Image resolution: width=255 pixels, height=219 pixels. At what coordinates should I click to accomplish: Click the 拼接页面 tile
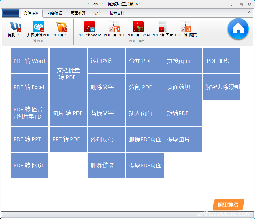183,61
